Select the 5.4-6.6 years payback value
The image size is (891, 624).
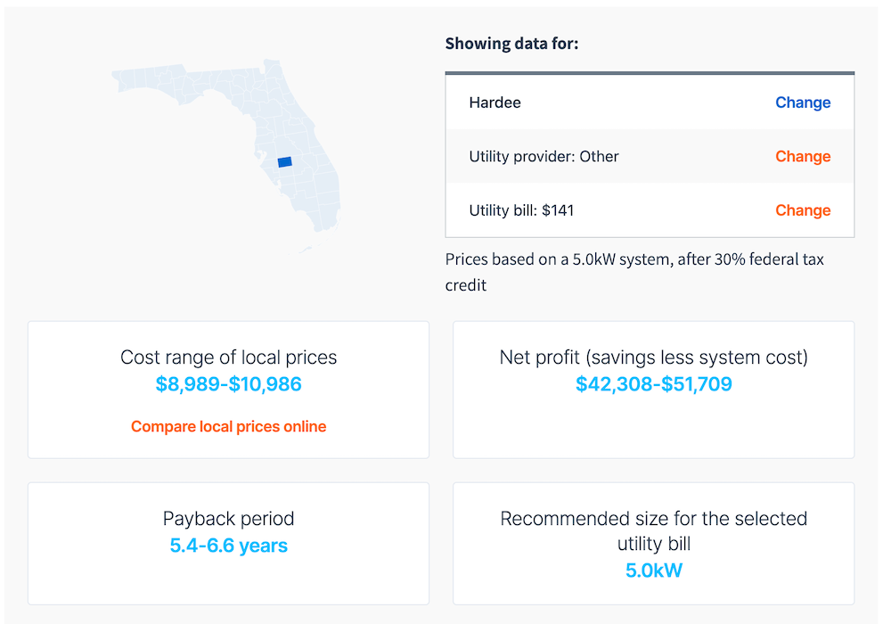click(x=228, y=546)
